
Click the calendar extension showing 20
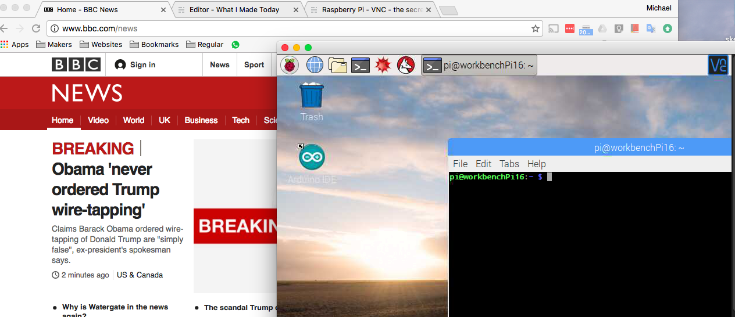[586, 29]
